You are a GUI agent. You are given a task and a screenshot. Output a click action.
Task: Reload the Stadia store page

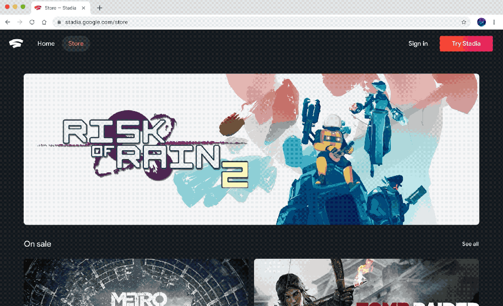pyautogui.click(x=32, y=22)
